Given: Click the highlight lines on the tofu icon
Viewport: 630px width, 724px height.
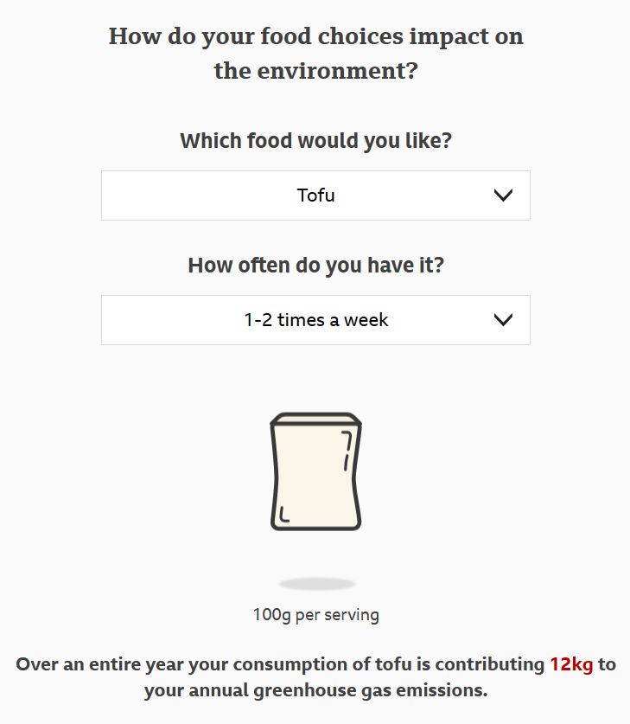Looking at the screenshot, I should point(347,452).
